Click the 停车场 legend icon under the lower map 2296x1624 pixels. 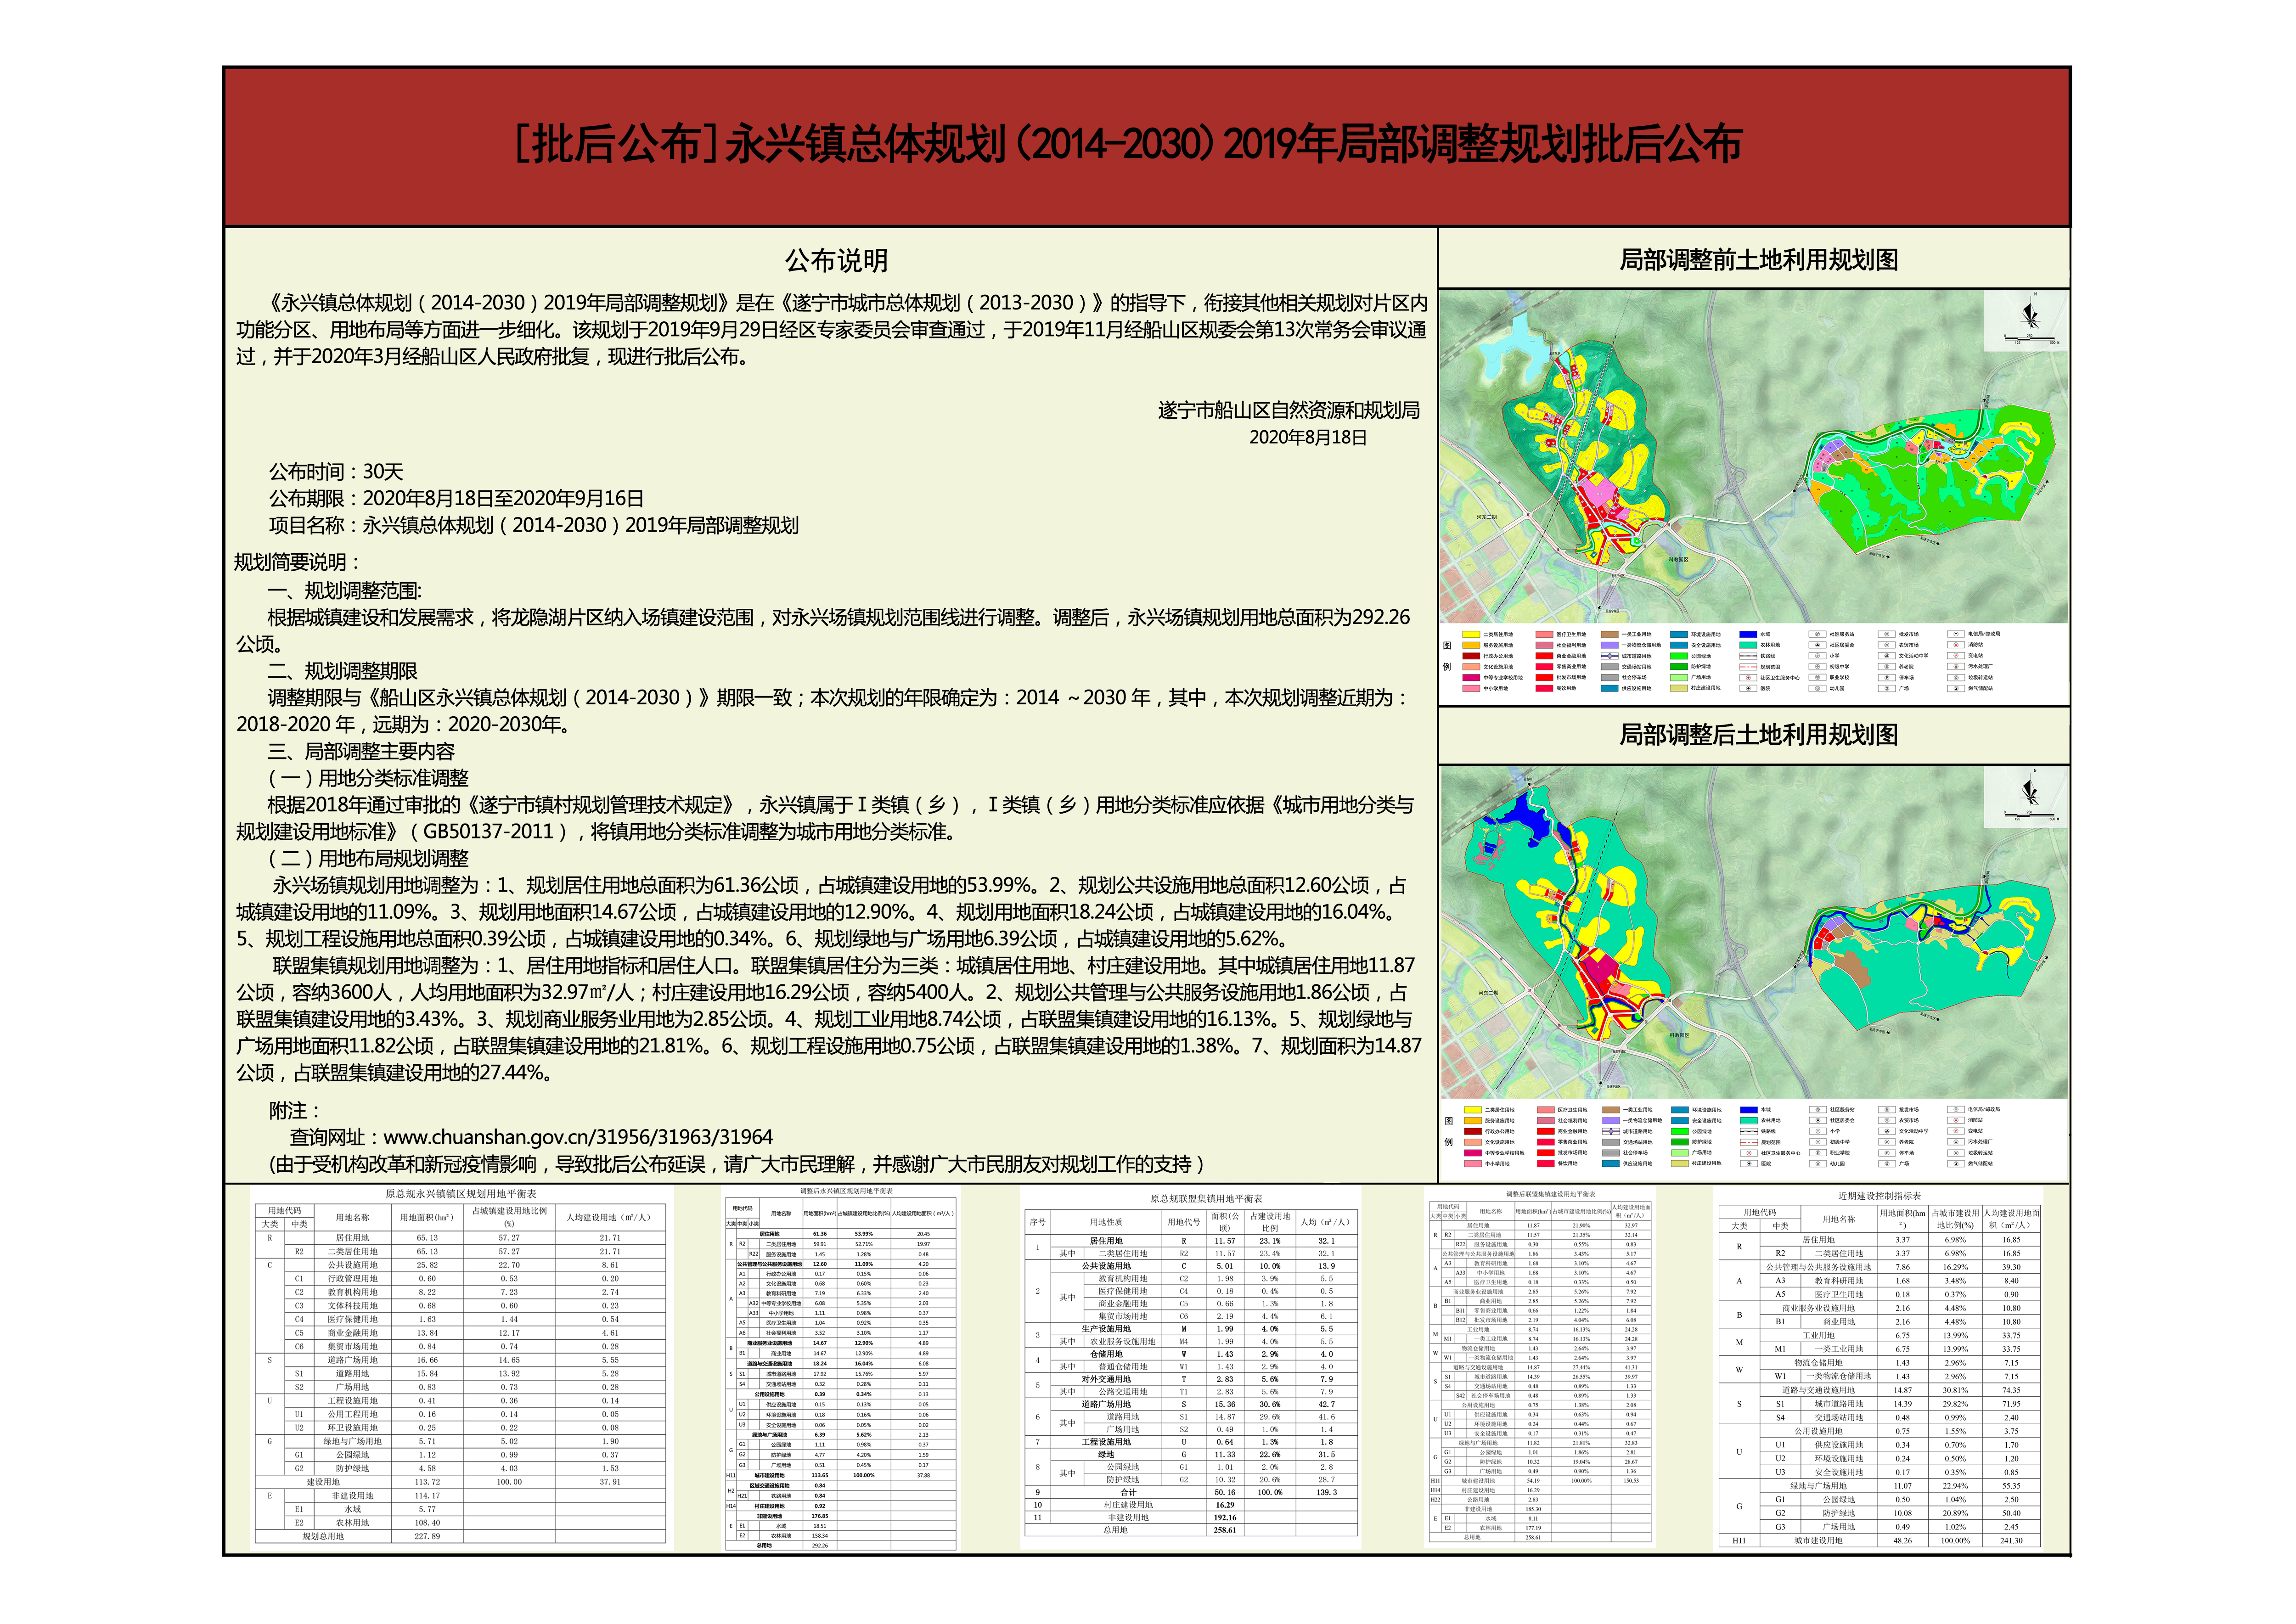tap(1887, 1153)
